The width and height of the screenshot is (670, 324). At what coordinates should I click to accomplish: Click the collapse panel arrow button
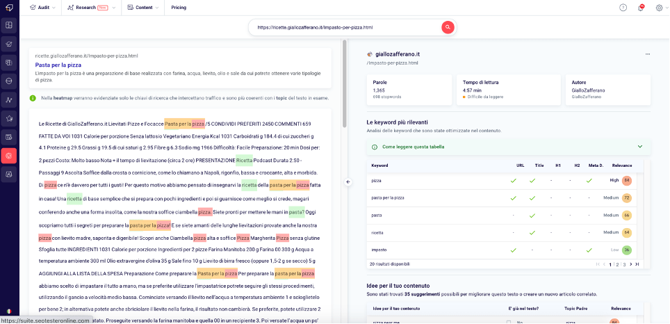(348, 181)
